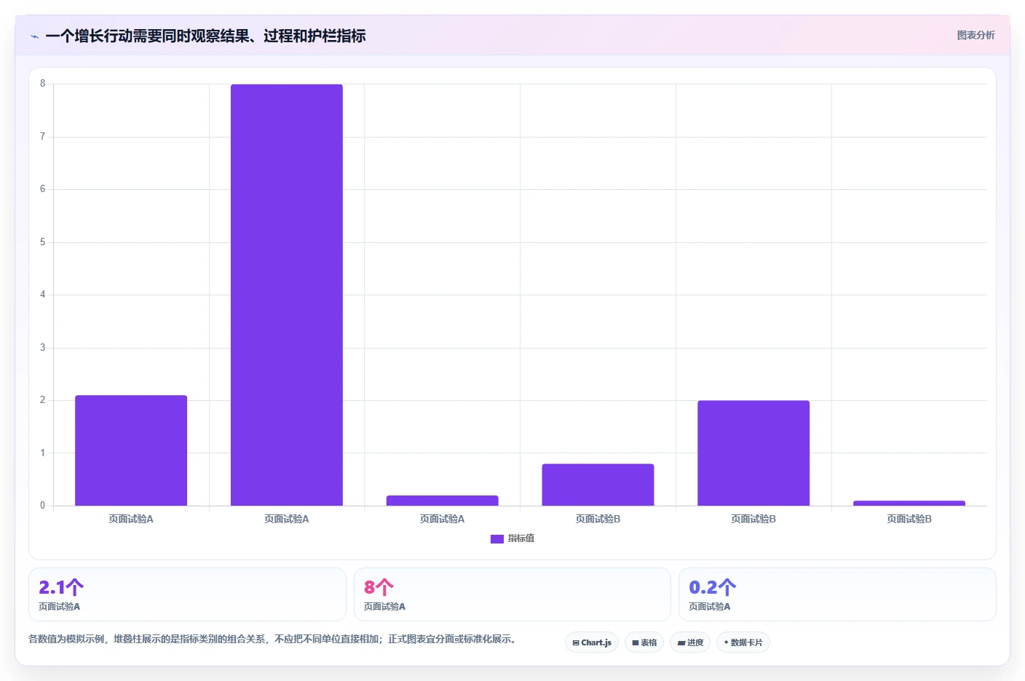Click the y-axis label 2
The width and height of the screenshot is (1025, 681).
(x=42, y=400)
